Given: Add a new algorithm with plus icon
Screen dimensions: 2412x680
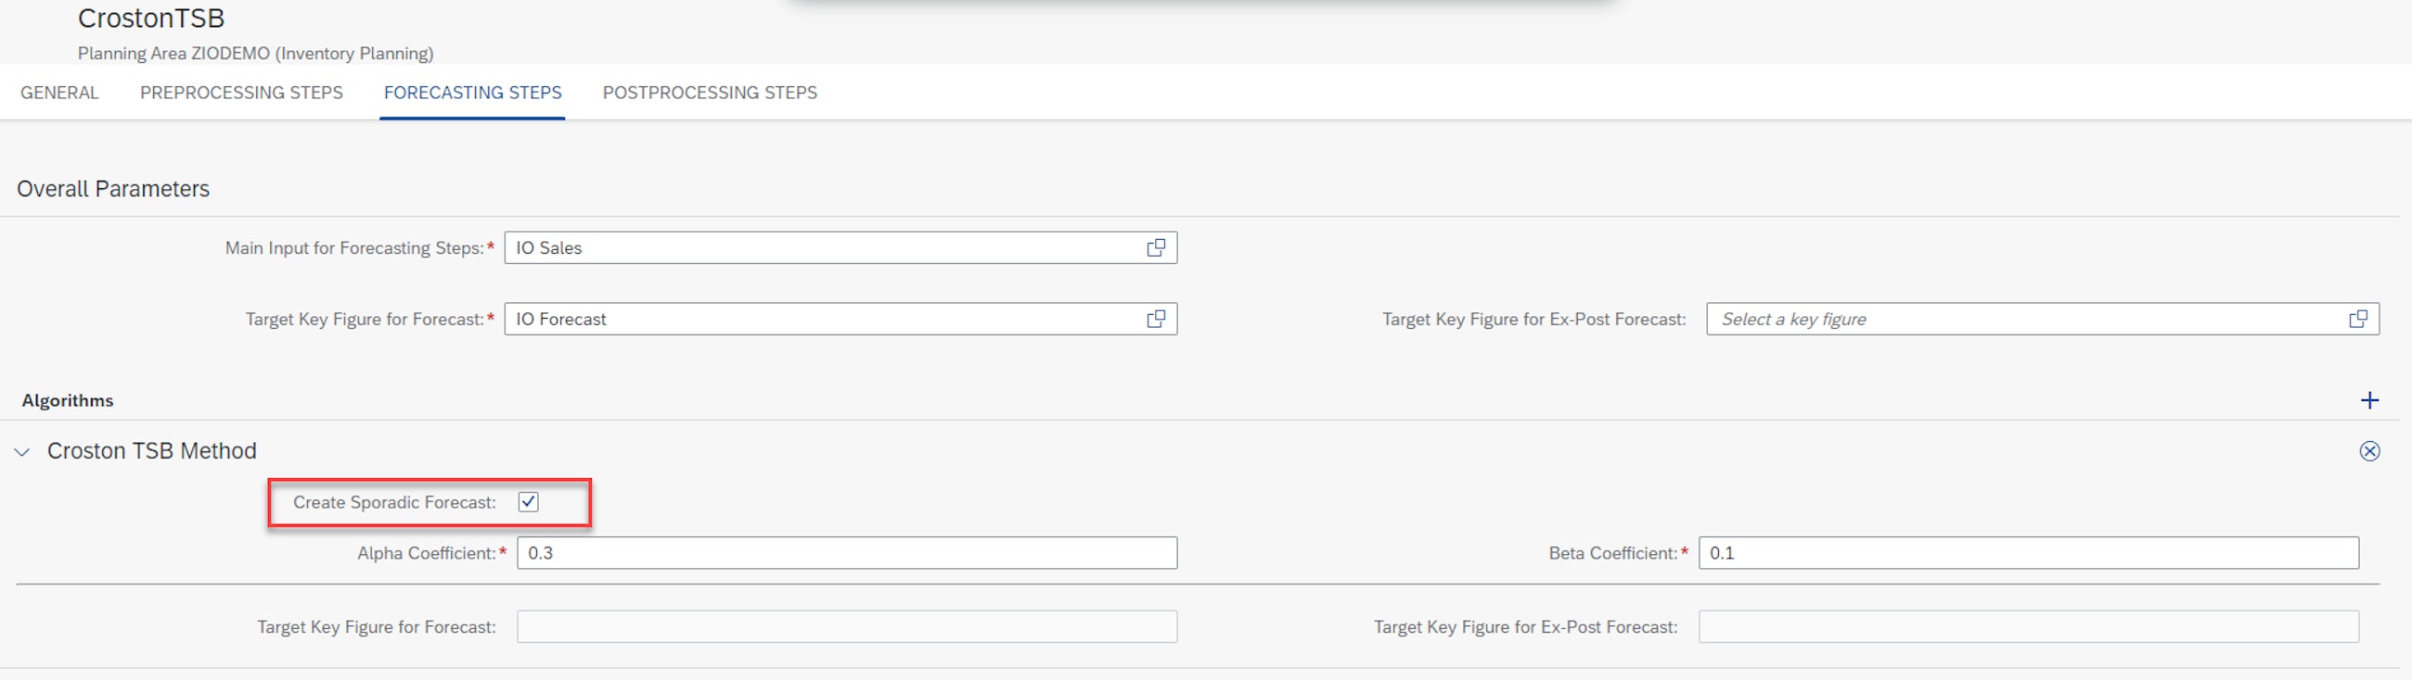Looking at the screenshot, I should (x=2369, y=400).
